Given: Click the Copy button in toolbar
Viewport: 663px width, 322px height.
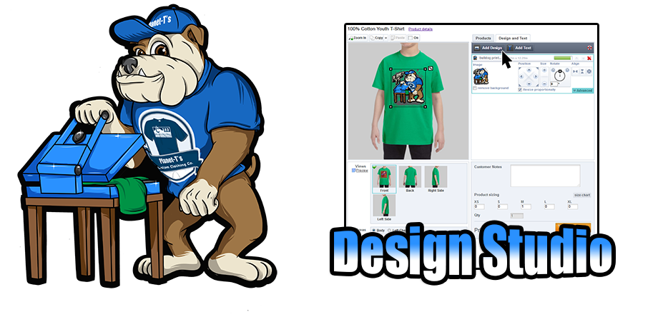Looking at the screenshot, I should pos(376,38).
